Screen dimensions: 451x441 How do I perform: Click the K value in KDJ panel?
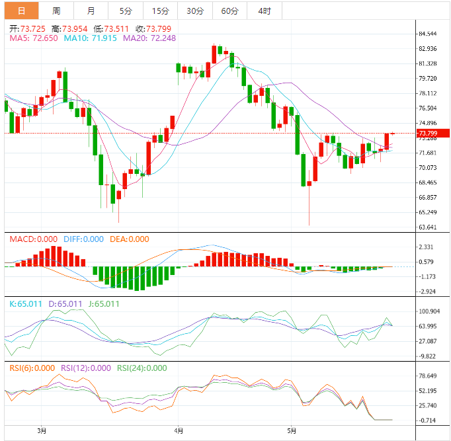tap(26, 304)
